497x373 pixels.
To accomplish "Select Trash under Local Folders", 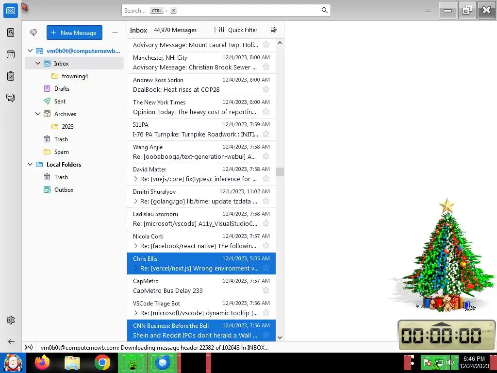I will point(74,177).
